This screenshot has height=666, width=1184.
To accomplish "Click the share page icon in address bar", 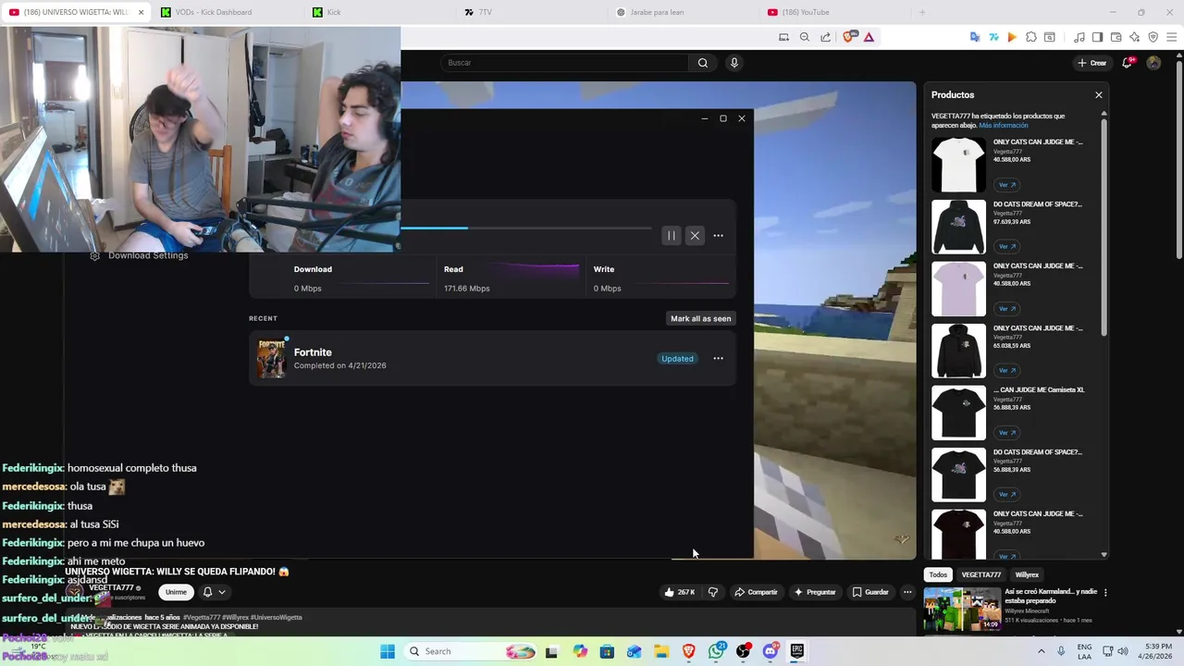I will pos(825,37).
